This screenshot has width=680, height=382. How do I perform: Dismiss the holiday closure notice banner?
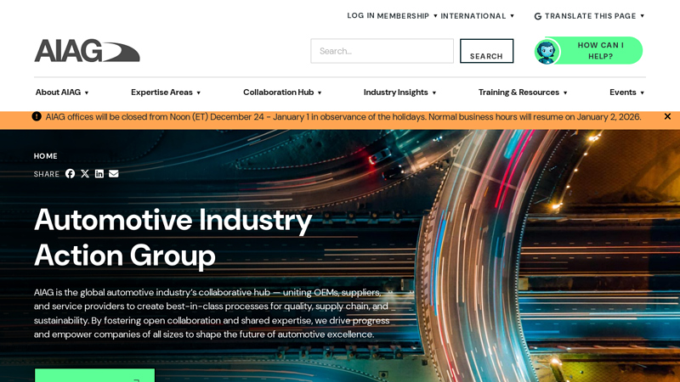667,116
